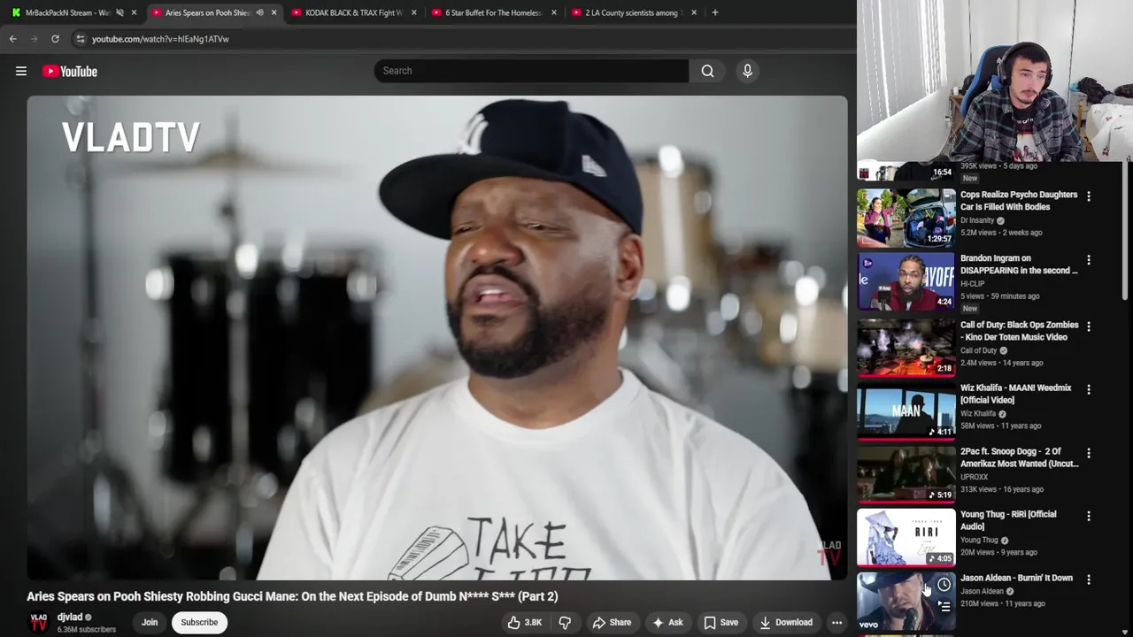Open options menu for Jason Aldean video
This screenshot has width=1133, height=637.
click(x=1089, y=579)
